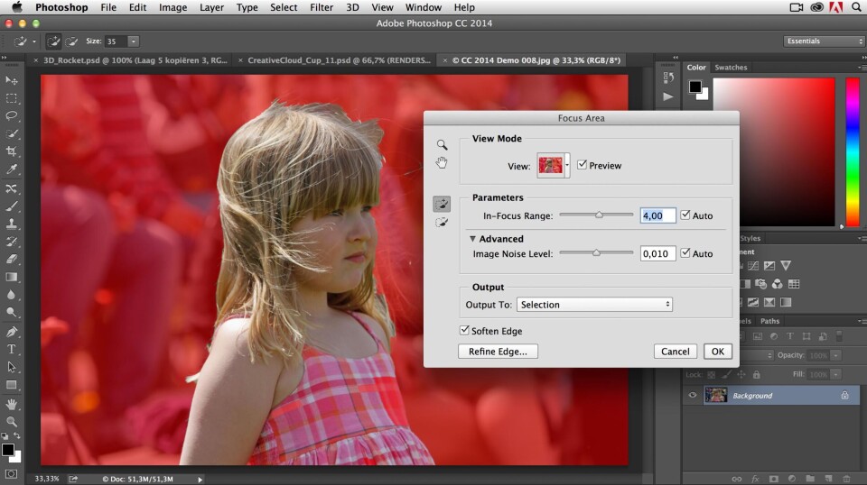This screenshot has width=867, height=485.
Task: Switch to CreativeCloud_Cup_11.psd tab
Action: point(339,60)
